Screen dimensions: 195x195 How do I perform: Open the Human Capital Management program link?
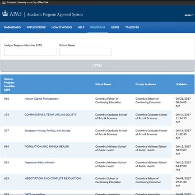(x=42, y=99)
